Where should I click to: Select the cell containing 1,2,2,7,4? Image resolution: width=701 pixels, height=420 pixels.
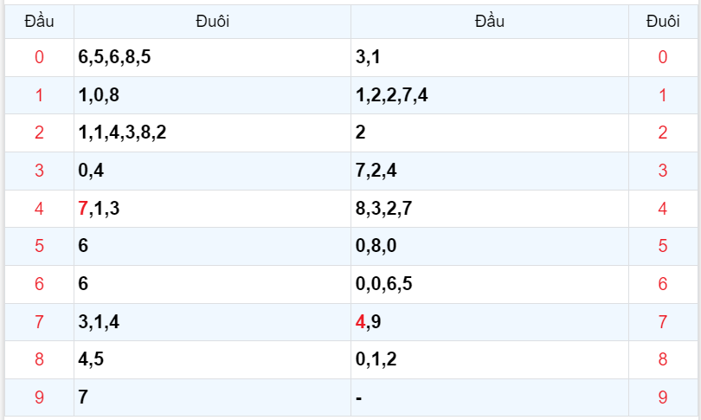click(x=391, y=95)
